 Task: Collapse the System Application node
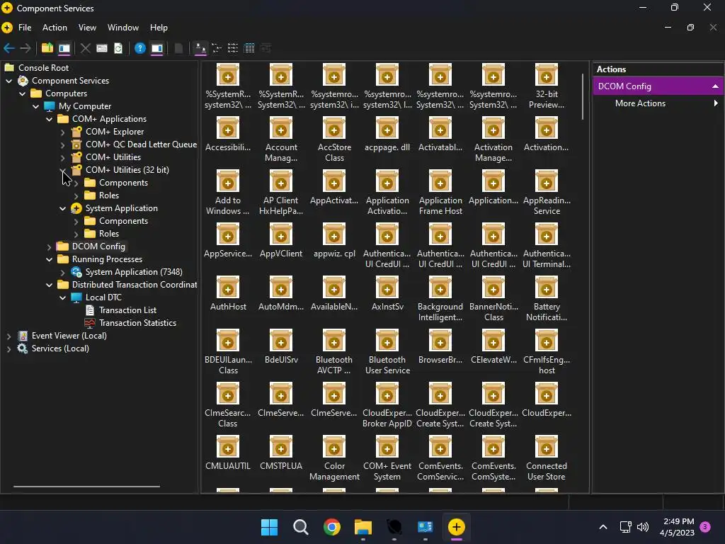(62, 209)
